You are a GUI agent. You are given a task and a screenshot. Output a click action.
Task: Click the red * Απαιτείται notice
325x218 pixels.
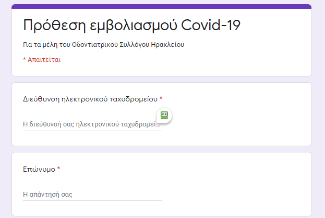[42, 60]
